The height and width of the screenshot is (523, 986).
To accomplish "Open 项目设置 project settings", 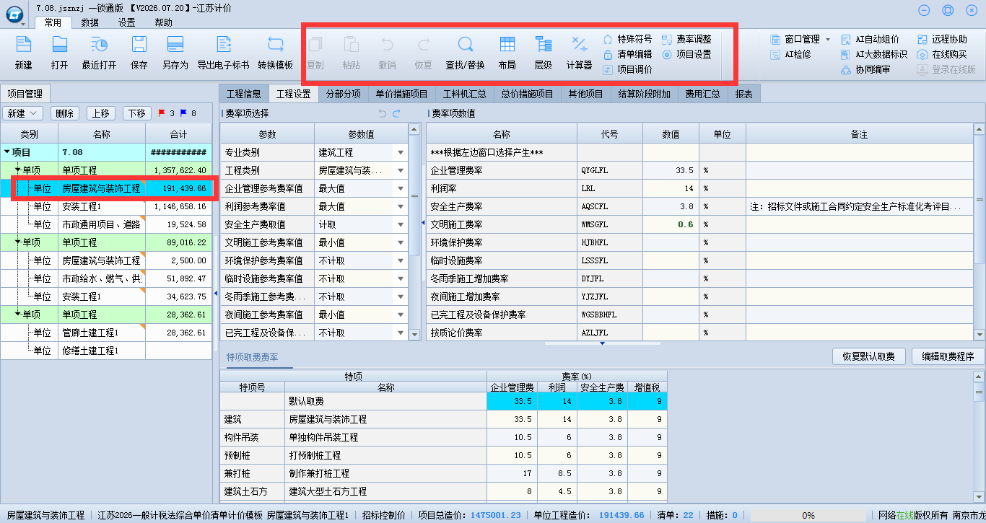I will click(x=686, y=54).
